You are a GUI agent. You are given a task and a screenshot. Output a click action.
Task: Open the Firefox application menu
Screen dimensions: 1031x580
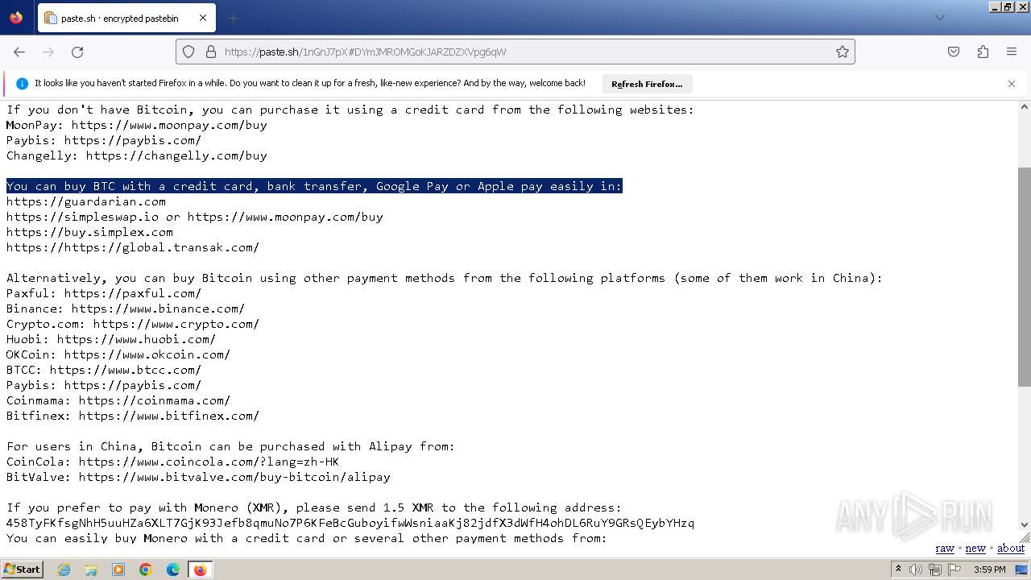(x=1012, y=52)
